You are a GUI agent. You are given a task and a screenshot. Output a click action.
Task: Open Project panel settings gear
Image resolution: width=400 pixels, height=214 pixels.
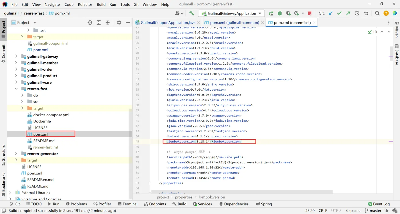point(119,23)
